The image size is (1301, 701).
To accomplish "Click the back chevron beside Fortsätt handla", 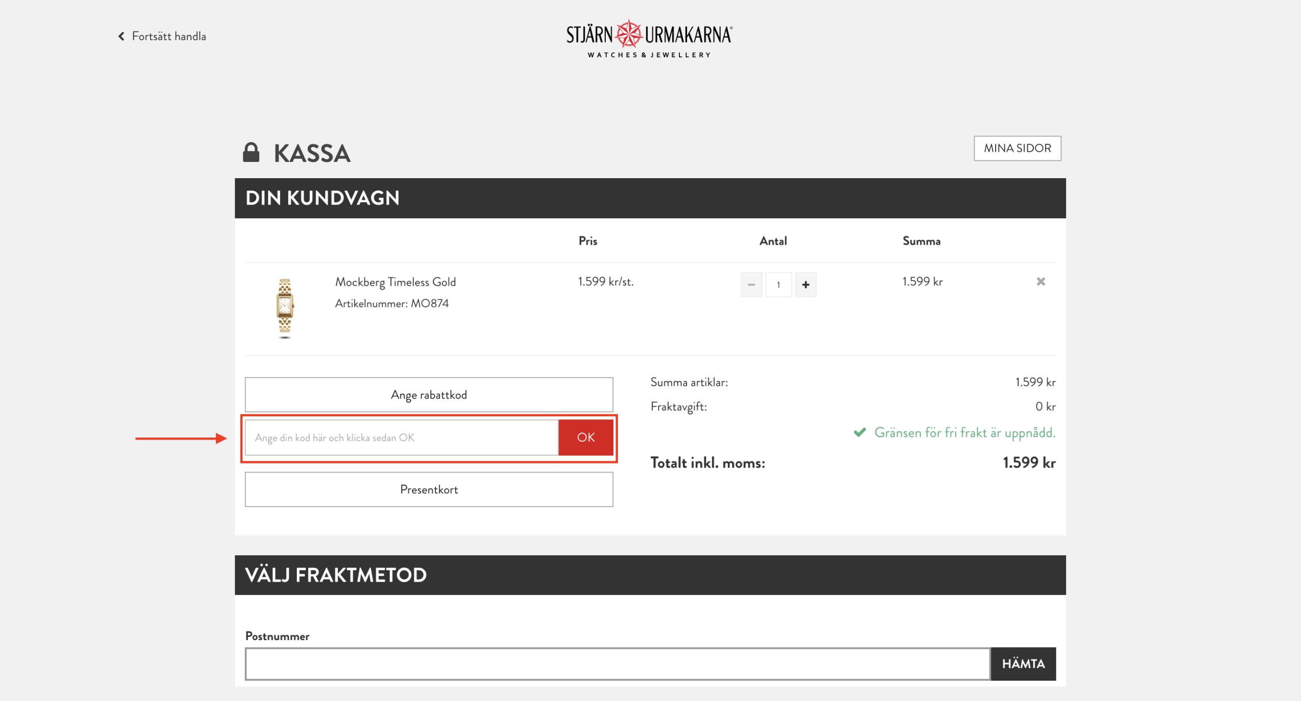I will point(121,36).
